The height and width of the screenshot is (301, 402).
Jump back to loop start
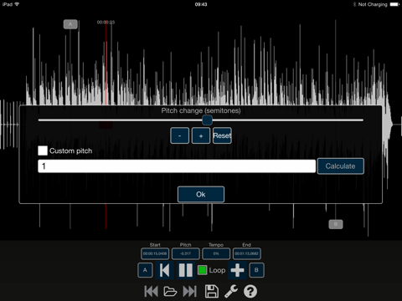pyautogui.click(x=164, y=270)
